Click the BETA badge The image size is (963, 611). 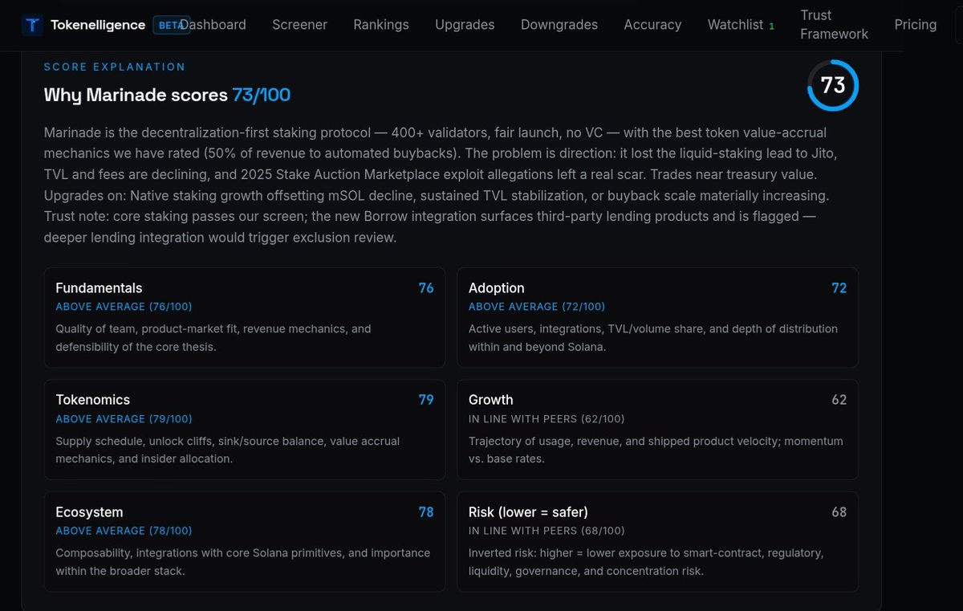(x=172, y=25)
